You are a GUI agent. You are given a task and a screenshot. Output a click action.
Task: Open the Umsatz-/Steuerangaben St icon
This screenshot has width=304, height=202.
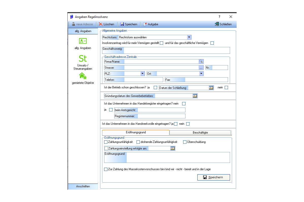click(83, 58)
